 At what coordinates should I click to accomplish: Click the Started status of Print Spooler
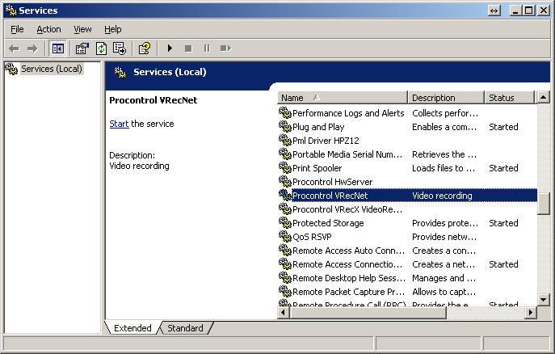click(503, 168)
